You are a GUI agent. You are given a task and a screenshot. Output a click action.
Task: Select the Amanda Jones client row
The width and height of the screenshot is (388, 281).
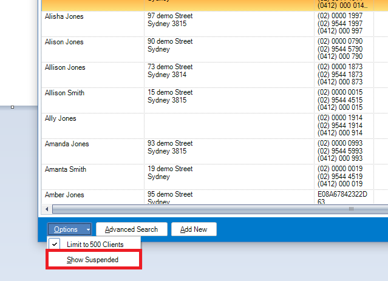pyautogui.click(x=67, y=144)
